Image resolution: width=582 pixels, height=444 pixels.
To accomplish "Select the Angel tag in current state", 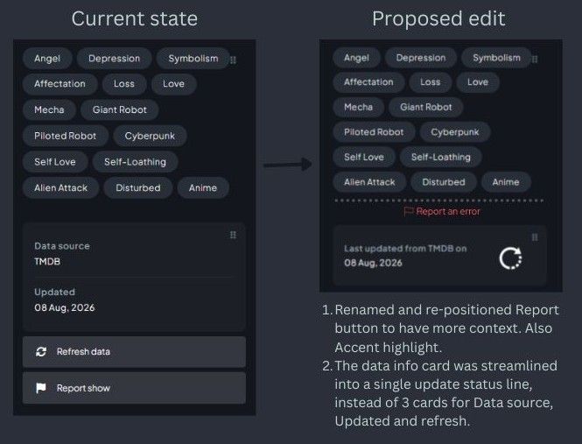I will (47, 59).
